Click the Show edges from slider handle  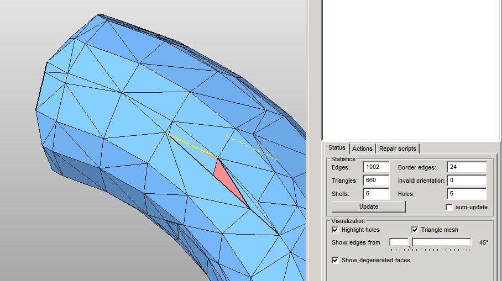point(410,242)
